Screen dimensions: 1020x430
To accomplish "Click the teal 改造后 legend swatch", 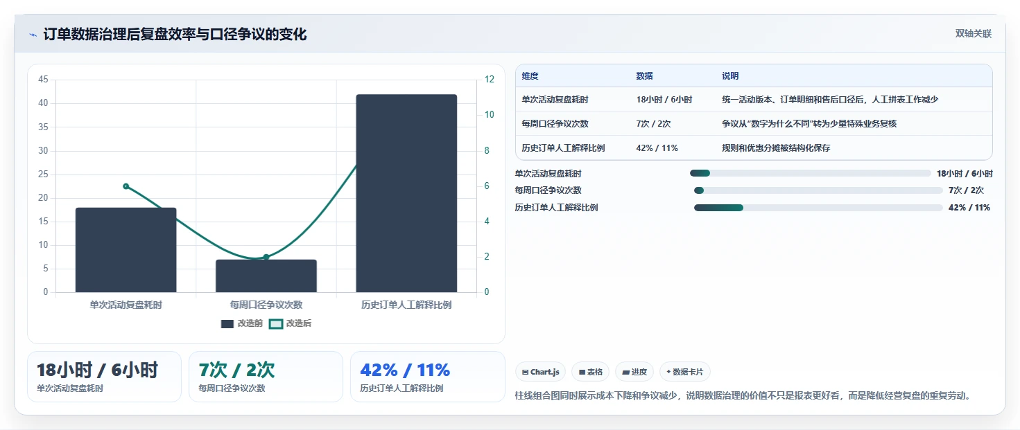I will [276, 323].
